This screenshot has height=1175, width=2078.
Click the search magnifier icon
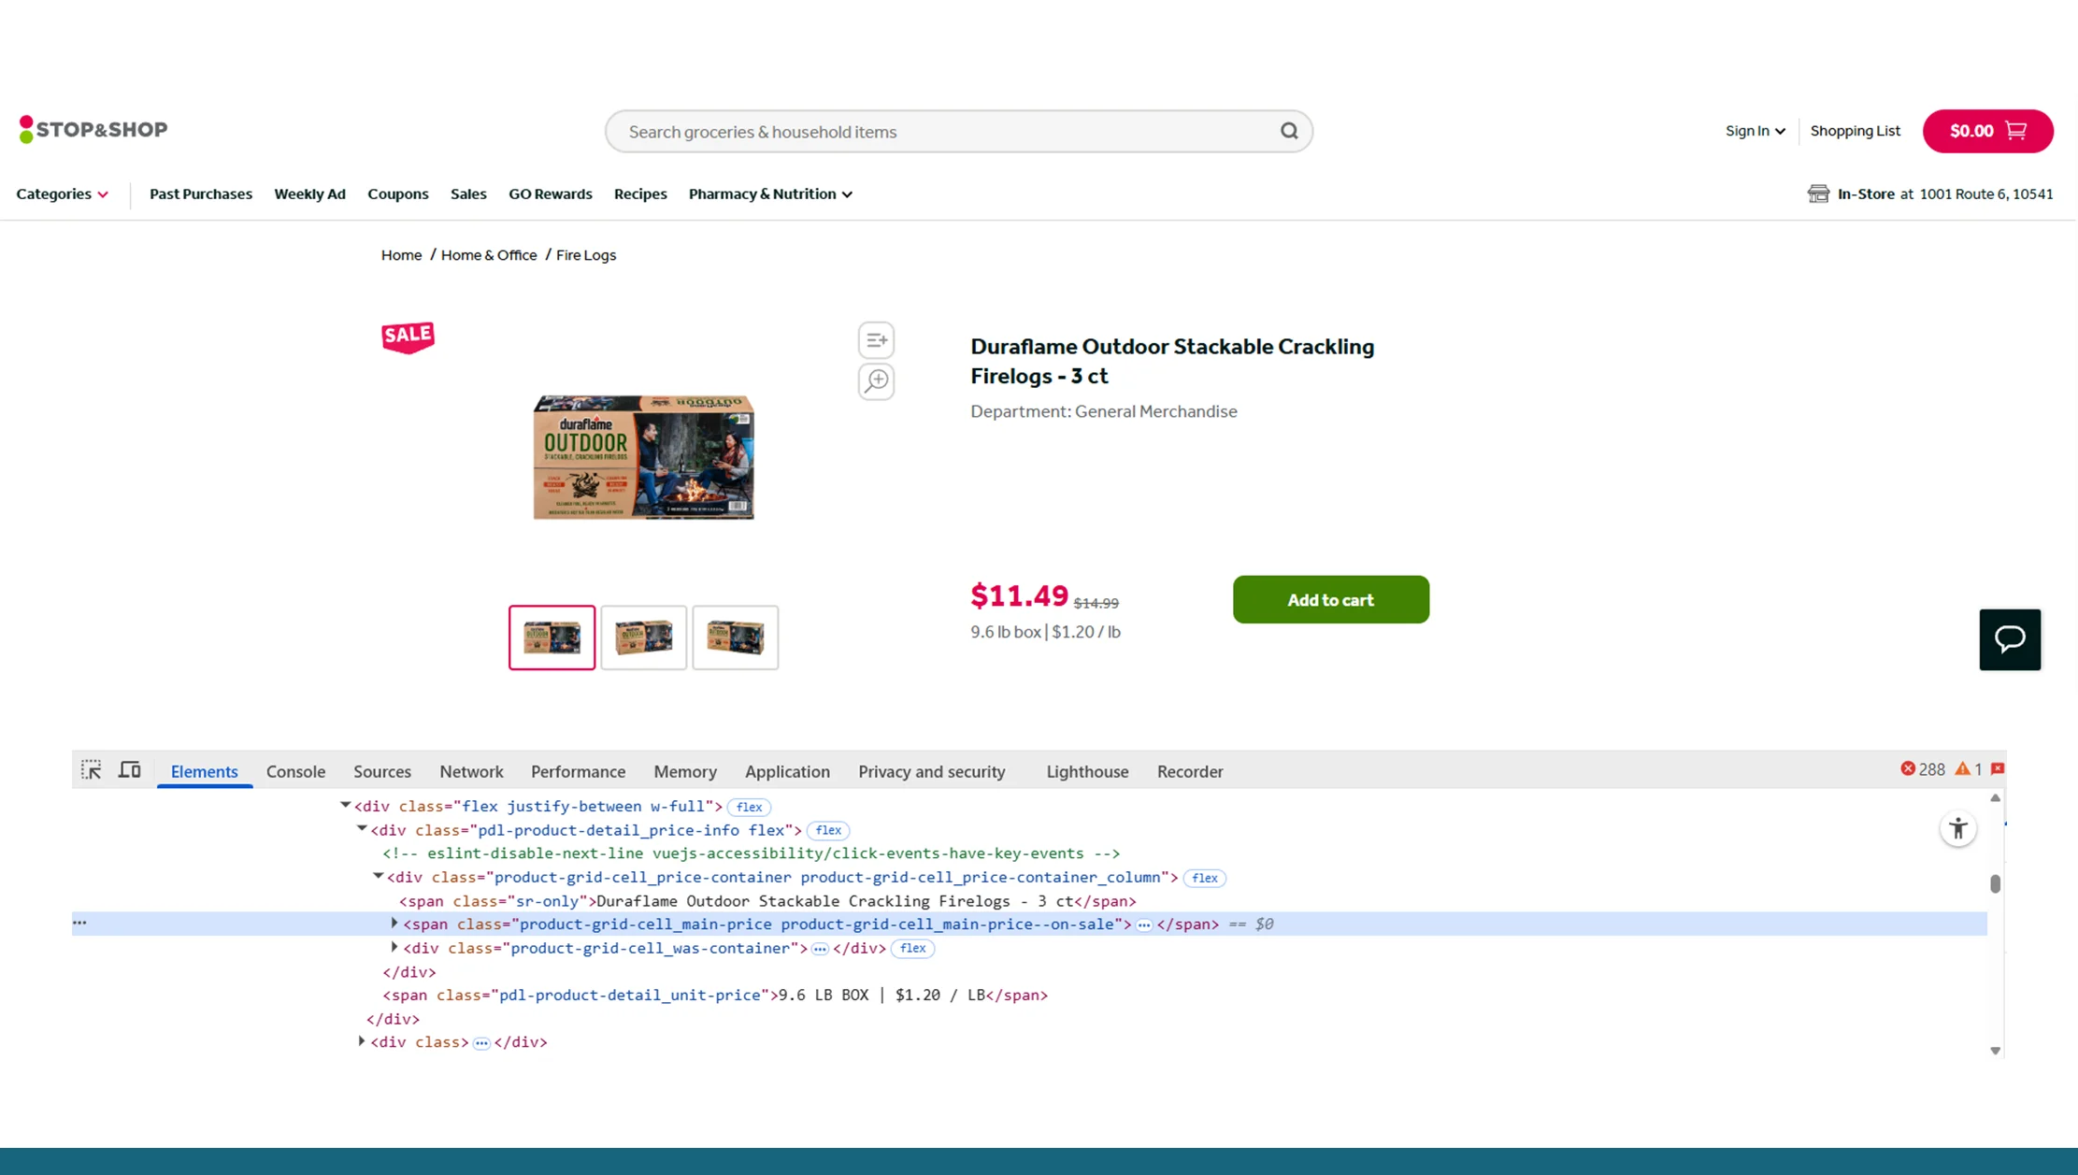click(x=1289, y=131)
